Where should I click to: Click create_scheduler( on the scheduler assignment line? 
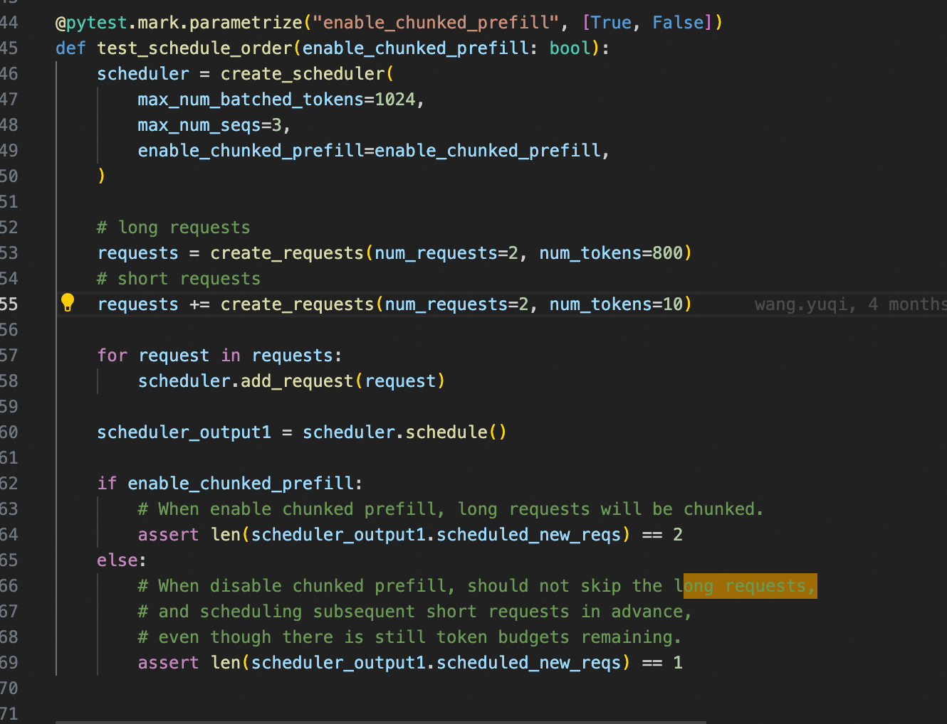[307, 74]
